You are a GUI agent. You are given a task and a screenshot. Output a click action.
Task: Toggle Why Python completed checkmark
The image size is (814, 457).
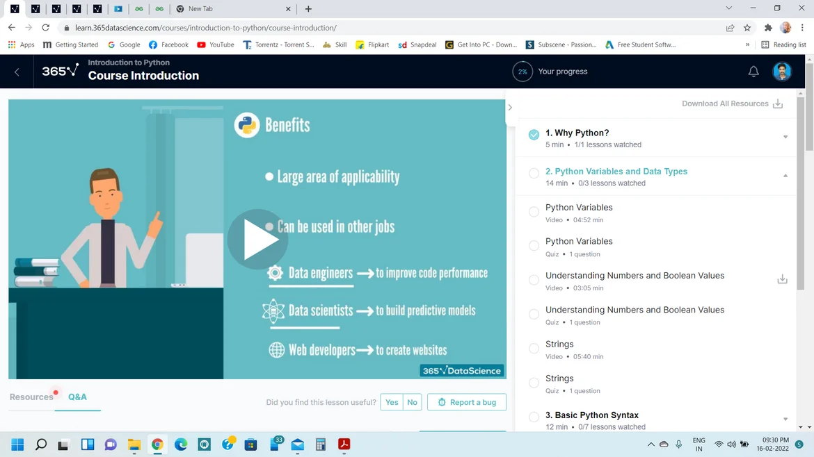click(x=534, y=135)
